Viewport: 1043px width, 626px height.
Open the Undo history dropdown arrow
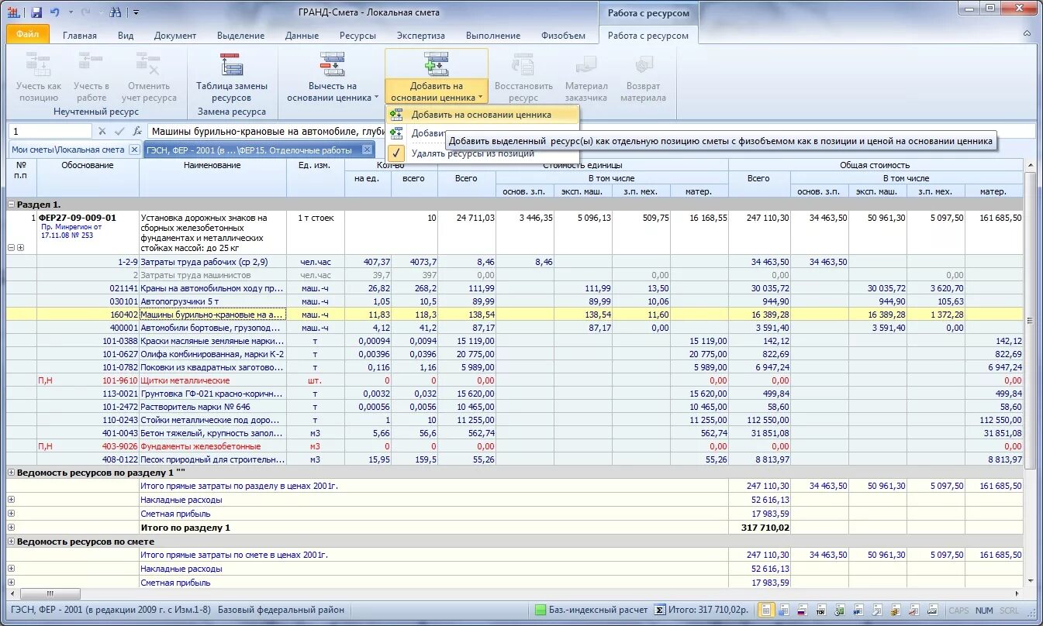70,12
